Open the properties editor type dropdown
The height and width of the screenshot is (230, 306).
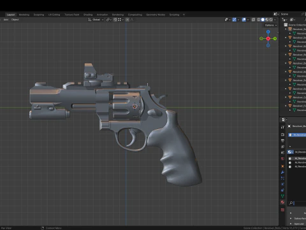click(284, 119)
